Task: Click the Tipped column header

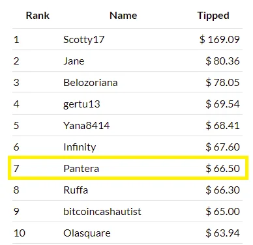Action: tap(213, 16)
